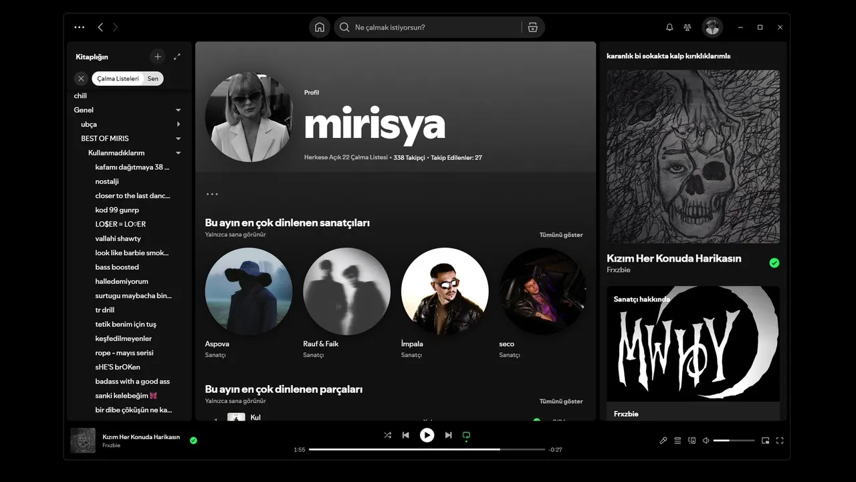Toggle liked checkmark in right panel
The image size is (856, 482).
774,263
